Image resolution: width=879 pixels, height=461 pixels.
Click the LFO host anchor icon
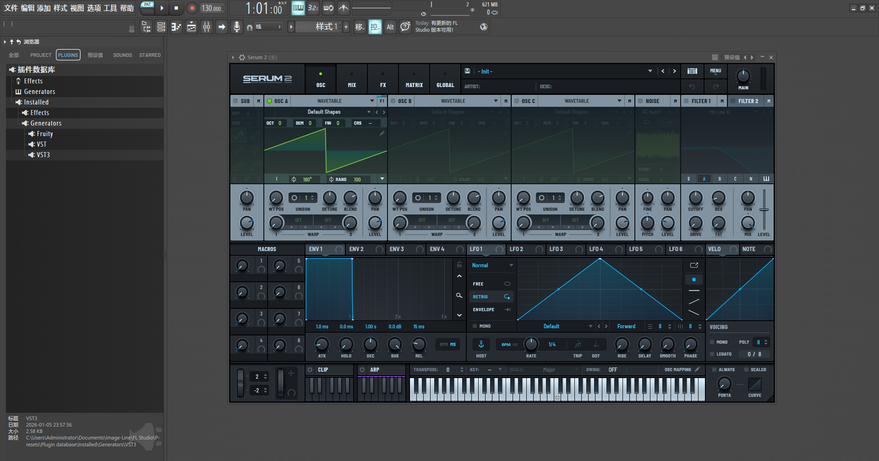(x=481, y=344)
